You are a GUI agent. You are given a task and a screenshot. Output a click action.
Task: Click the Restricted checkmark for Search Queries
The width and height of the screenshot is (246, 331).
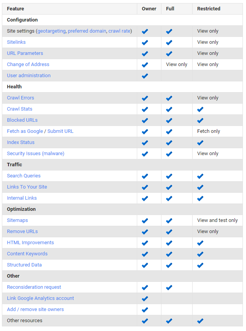coord(200,176)
